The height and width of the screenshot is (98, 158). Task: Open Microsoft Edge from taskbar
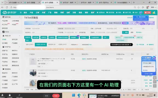pos(79,95)
